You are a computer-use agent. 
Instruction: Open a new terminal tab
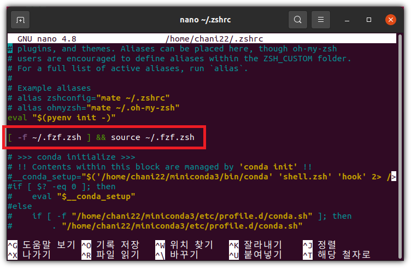20,20
